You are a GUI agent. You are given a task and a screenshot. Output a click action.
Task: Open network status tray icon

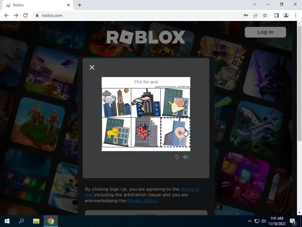pyautogui.click(x=257, y=221)
